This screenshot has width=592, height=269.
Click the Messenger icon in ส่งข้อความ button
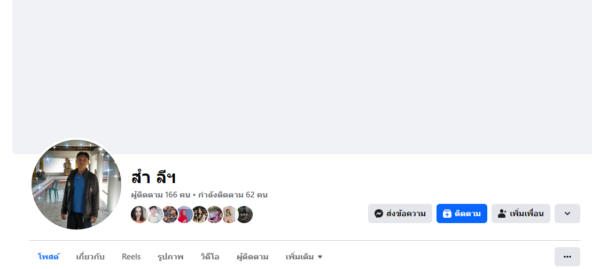pyautogui.click(x=379, y=213)
